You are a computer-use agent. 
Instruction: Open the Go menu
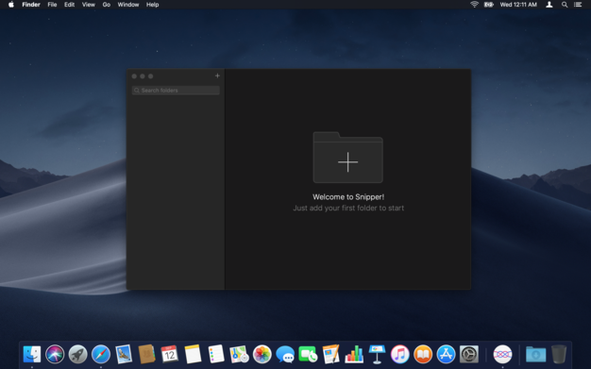pos(107,5)
